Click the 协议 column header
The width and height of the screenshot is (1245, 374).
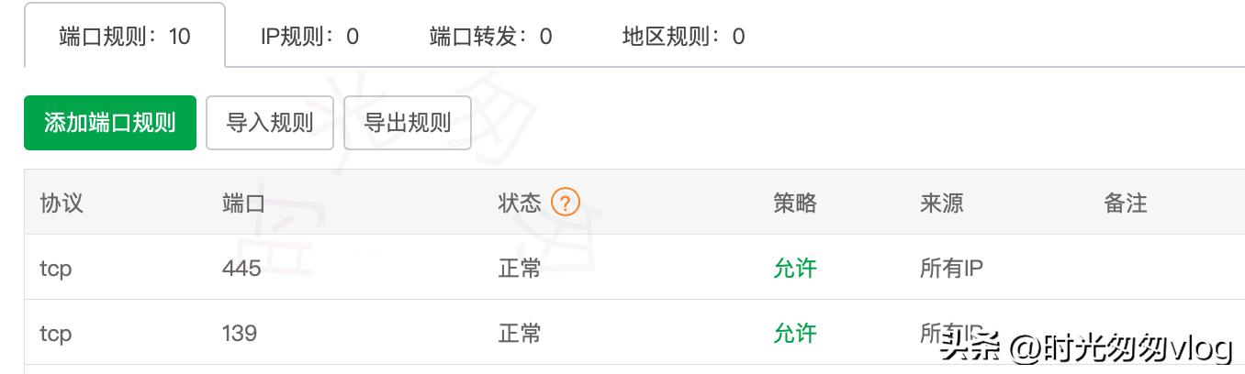(x=62, y=203)
